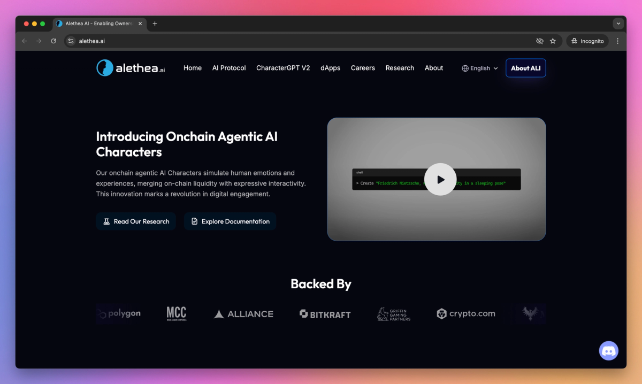Open site information icon in address bar
The width and height of the screenshot is (642, 384).
tap(71, 41)
